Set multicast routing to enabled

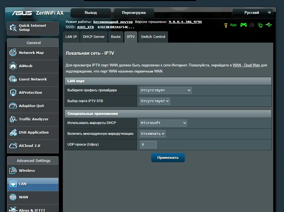tap(152, 134)
